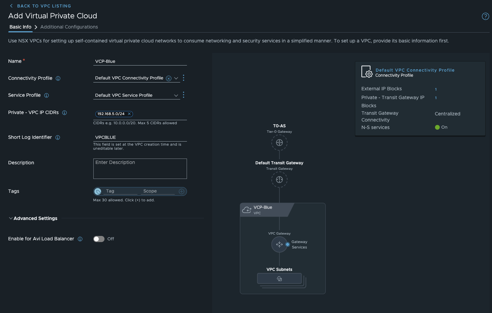
Task: Enable the Avi Load Balancer toggle
Action: pyautogui.click(x=99, y=239)
